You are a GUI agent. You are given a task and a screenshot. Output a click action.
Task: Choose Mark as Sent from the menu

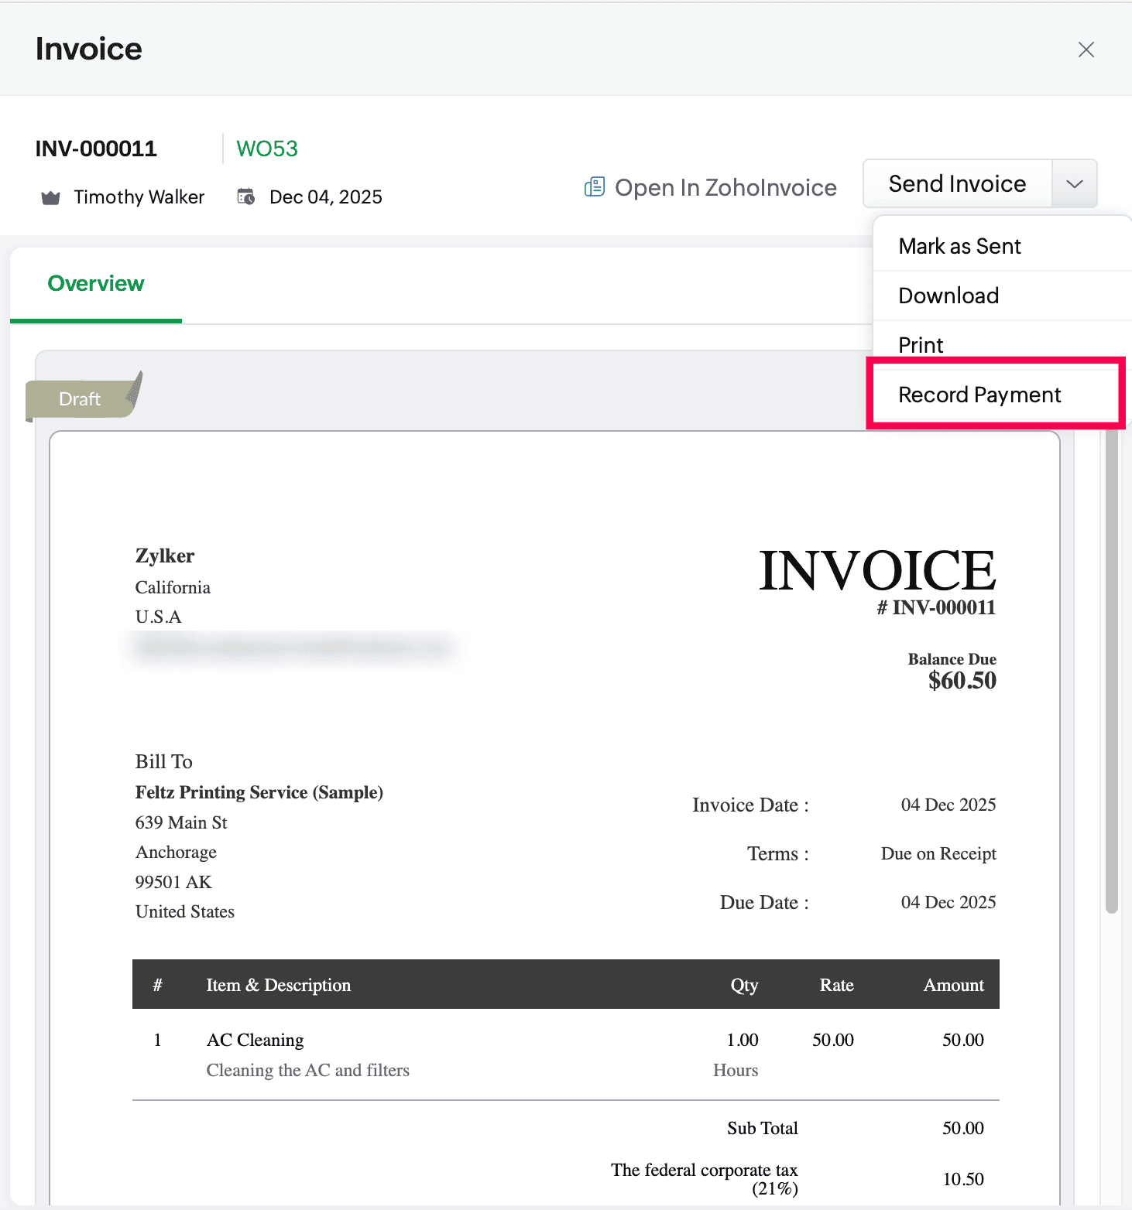[959, 246]
